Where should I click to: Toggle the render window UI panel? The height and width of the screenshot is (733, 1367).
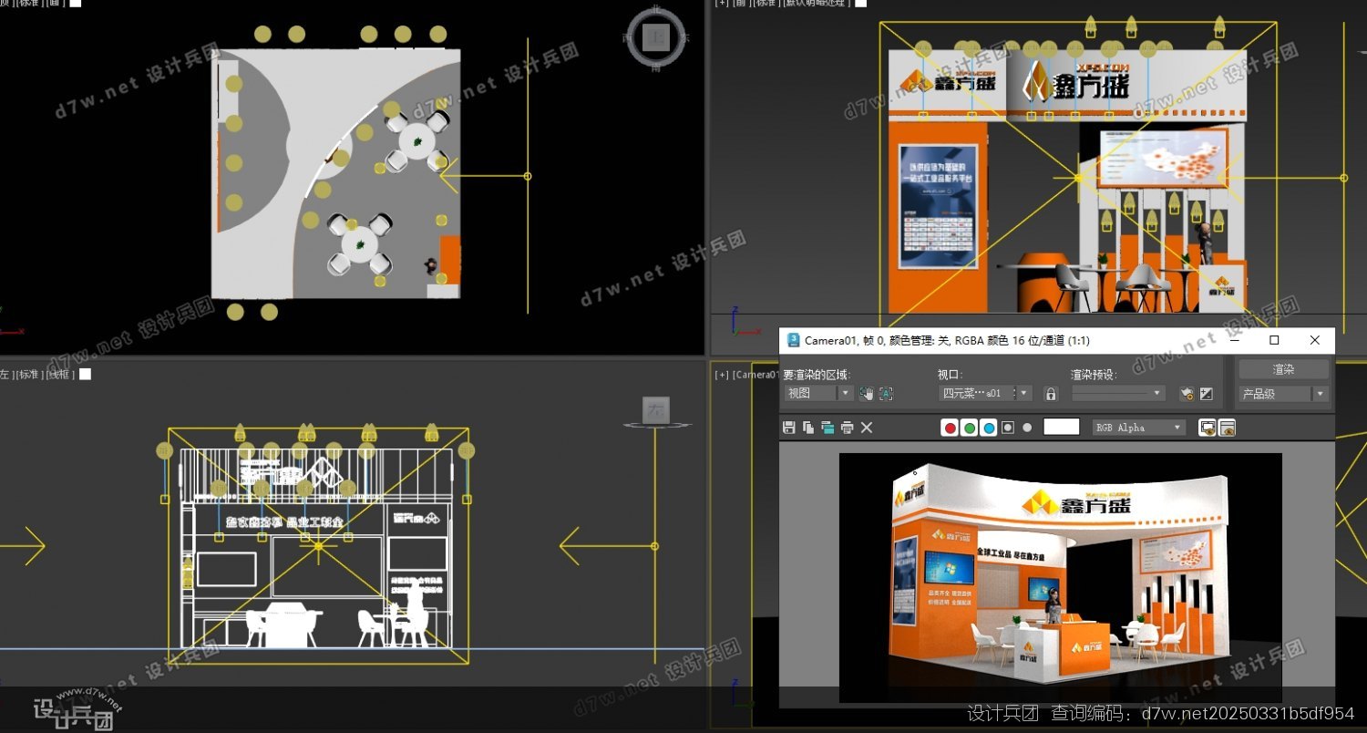click(1227, 427)
